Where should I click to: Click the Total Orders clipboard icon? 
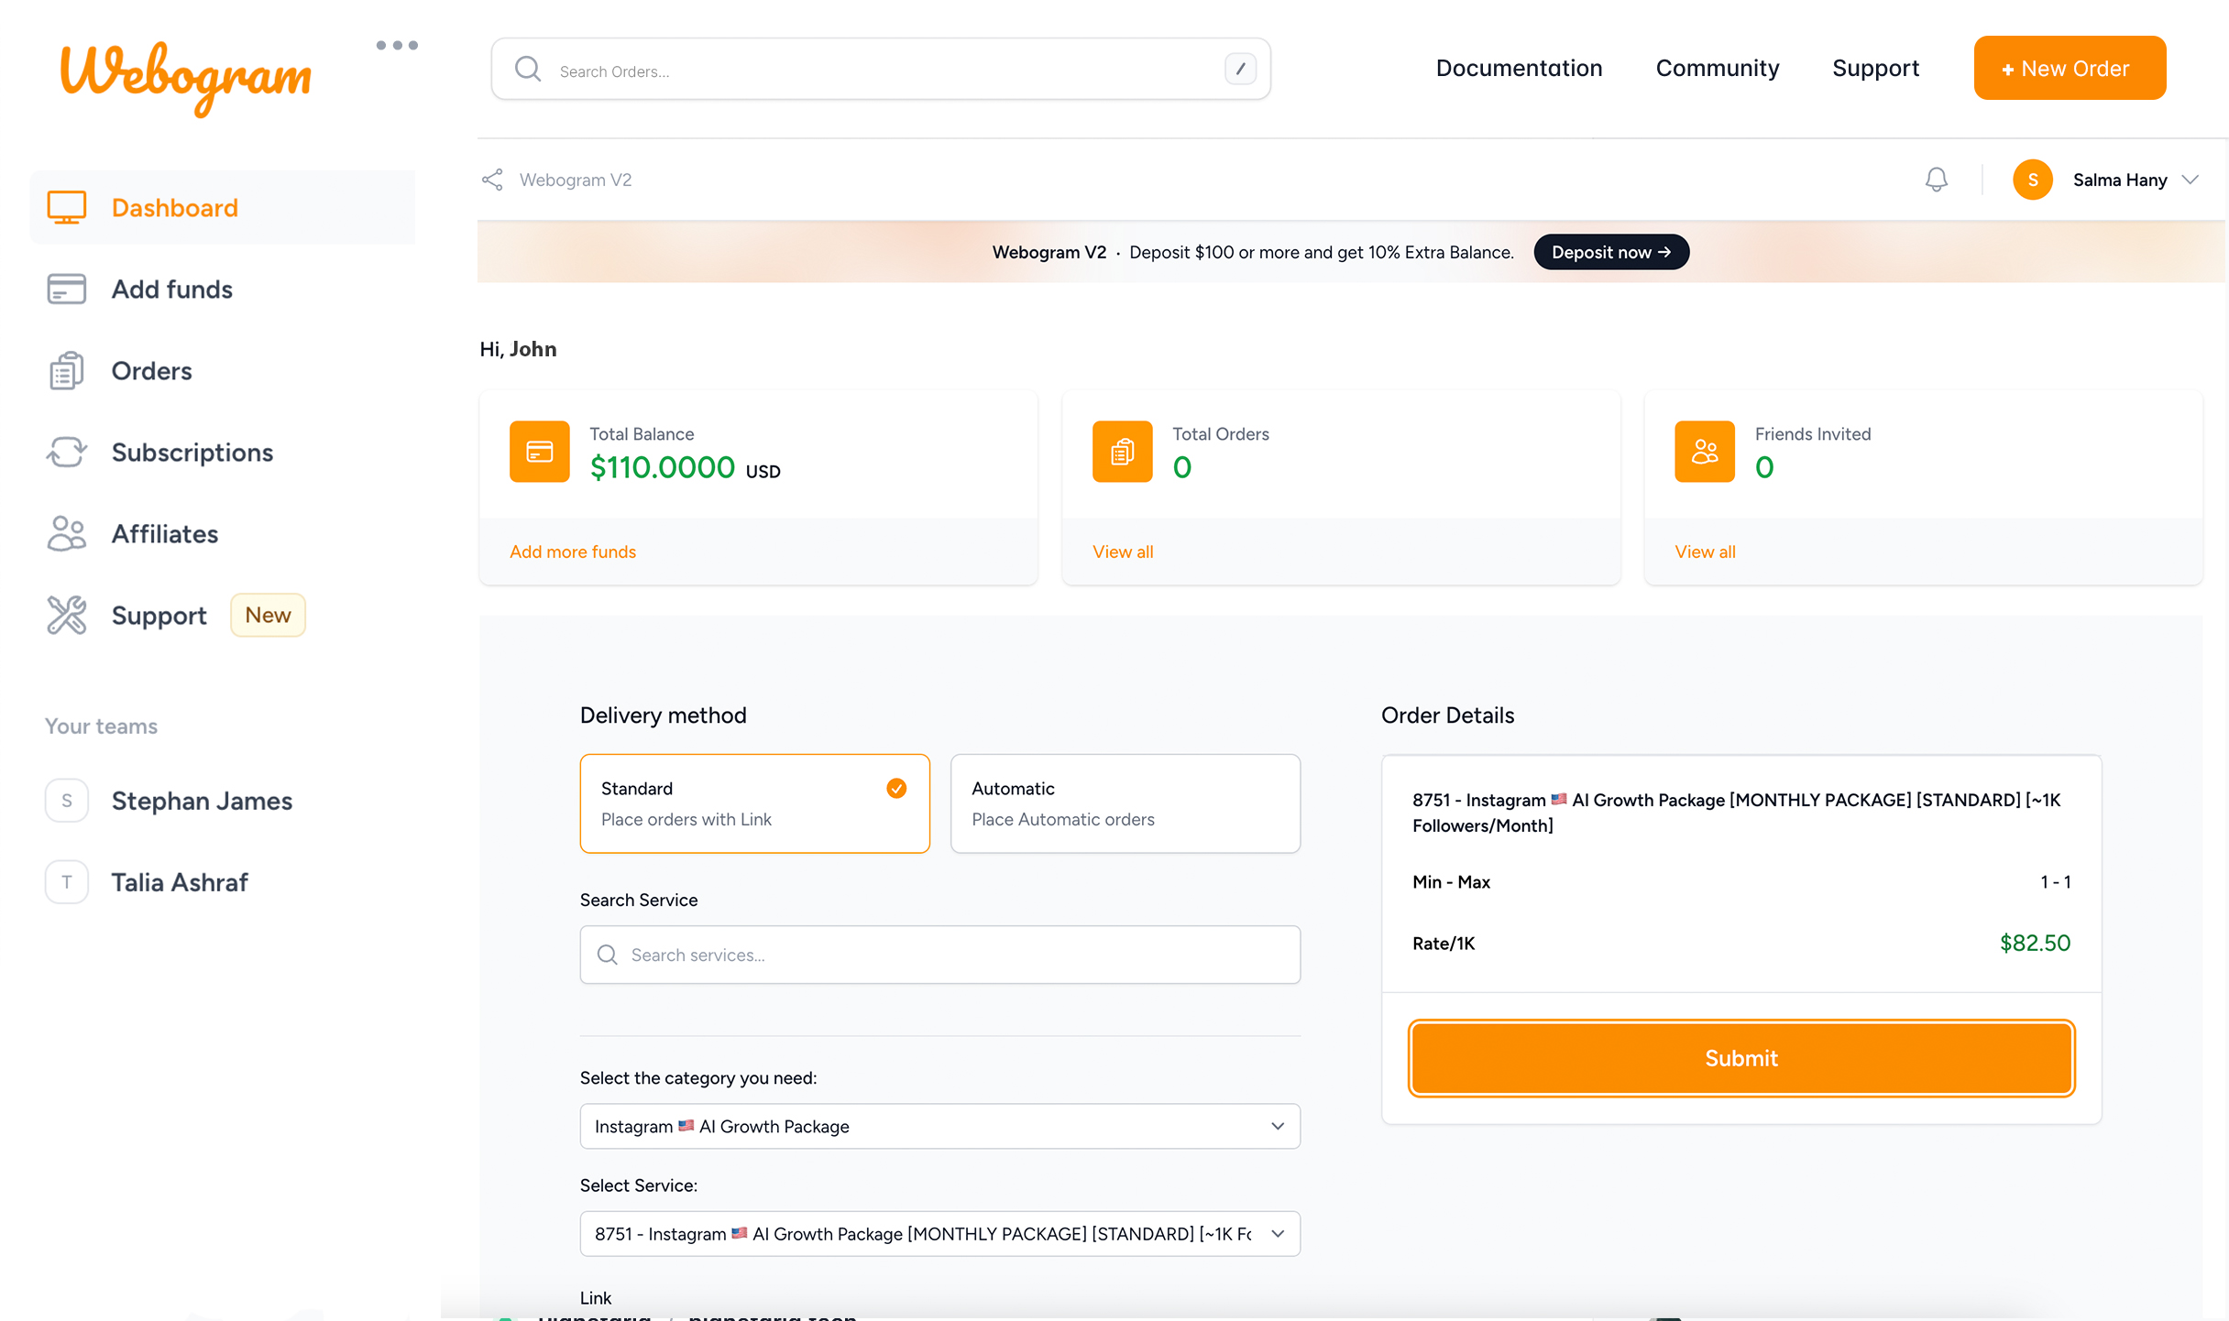click(x=1122, y=452)
